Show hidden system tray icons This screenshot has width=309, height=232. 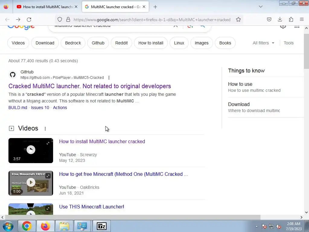click(x=256, y=226)
